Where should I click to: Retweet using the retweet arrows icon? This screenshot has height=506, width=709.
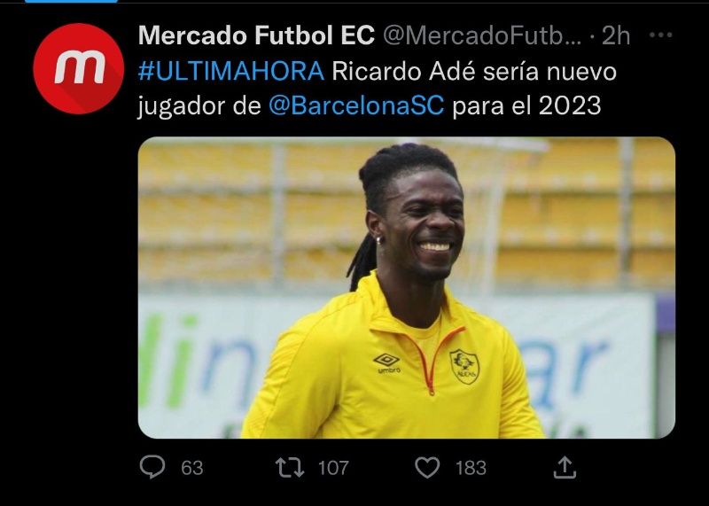(x=290, y=468)
